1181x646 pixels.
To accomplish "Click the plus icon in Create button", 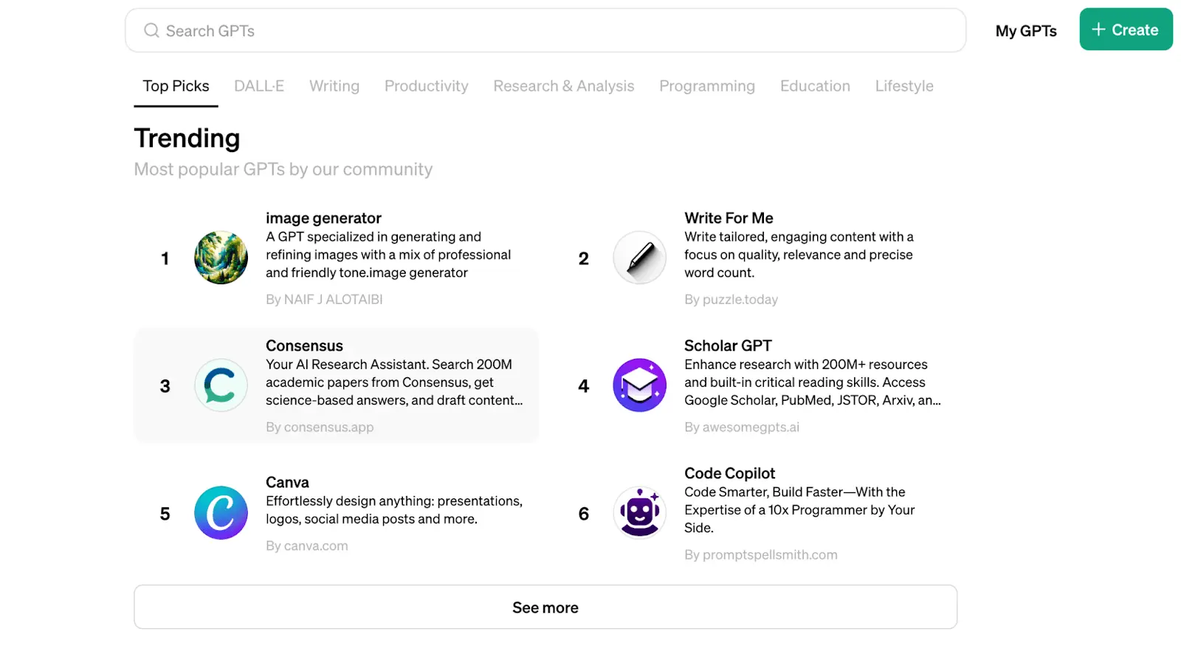I will click(x=1098, y=30).
